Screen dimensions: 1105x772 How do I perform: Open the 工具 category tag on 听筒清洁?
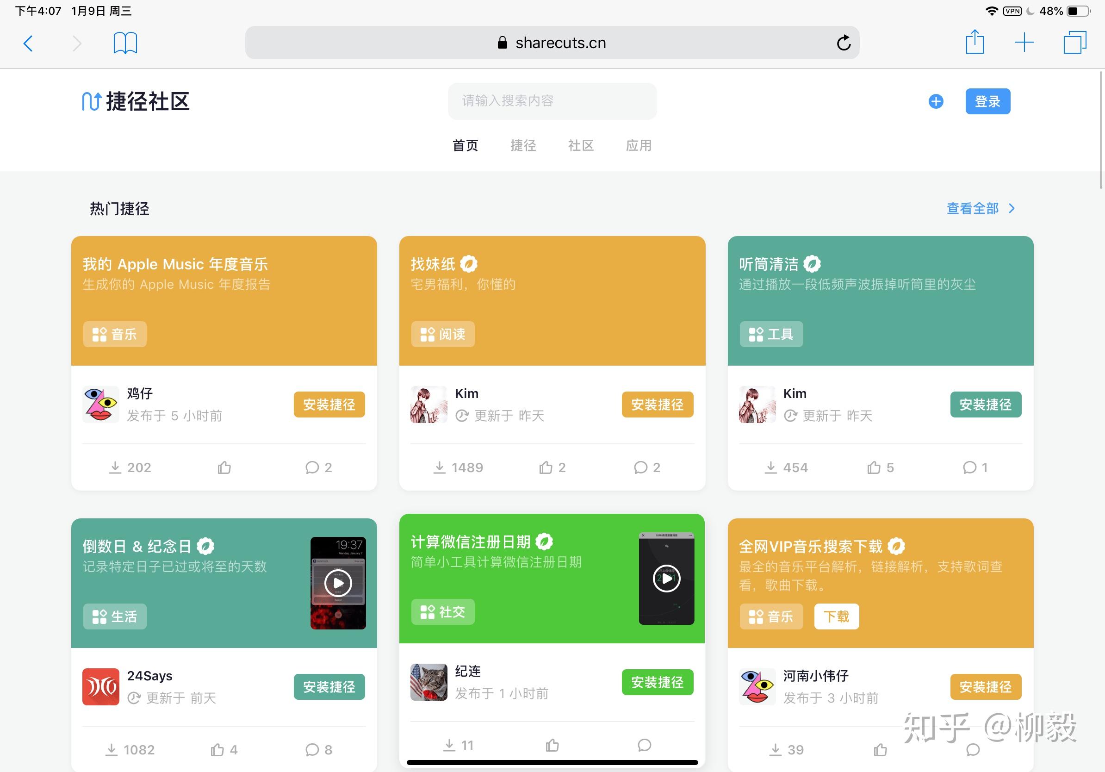pos(771,334)
